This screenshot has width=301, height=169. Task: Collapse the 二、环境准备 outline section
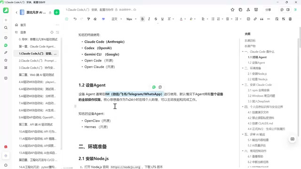click(243, 68)
